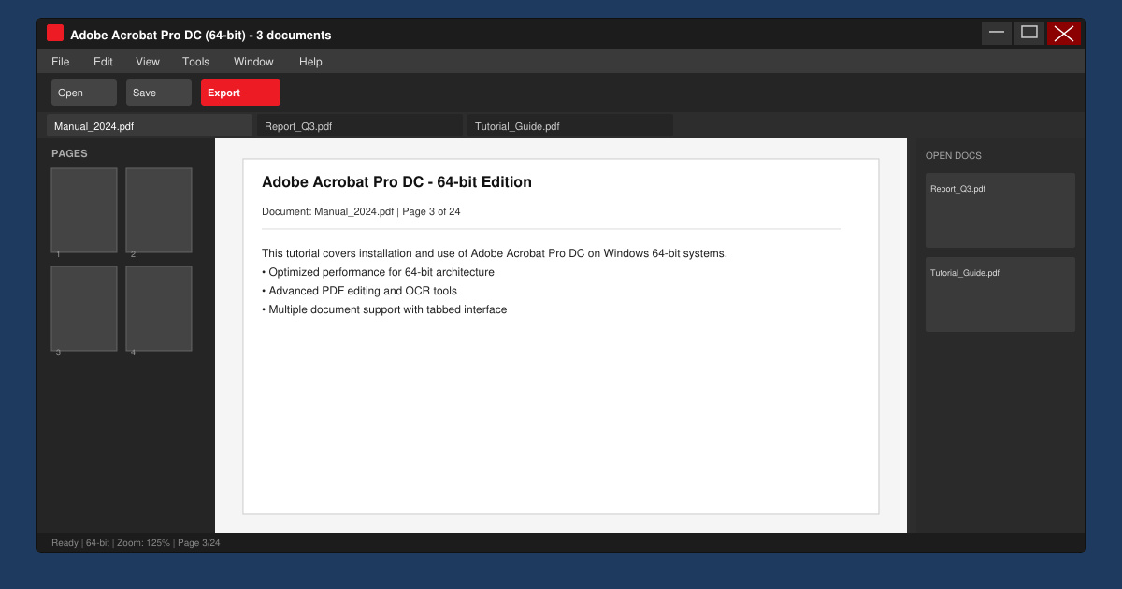The height and width of the screenshot is (589, 1122).
Task: Click the 'Advanced PDF editing and OCR tools' bullet
Action: coord(359,291)
